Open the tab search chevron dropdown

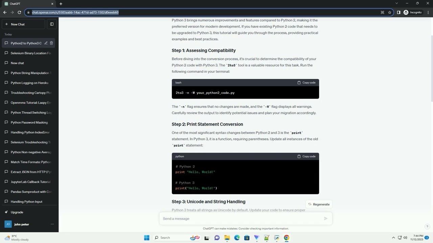coord(397,3)
